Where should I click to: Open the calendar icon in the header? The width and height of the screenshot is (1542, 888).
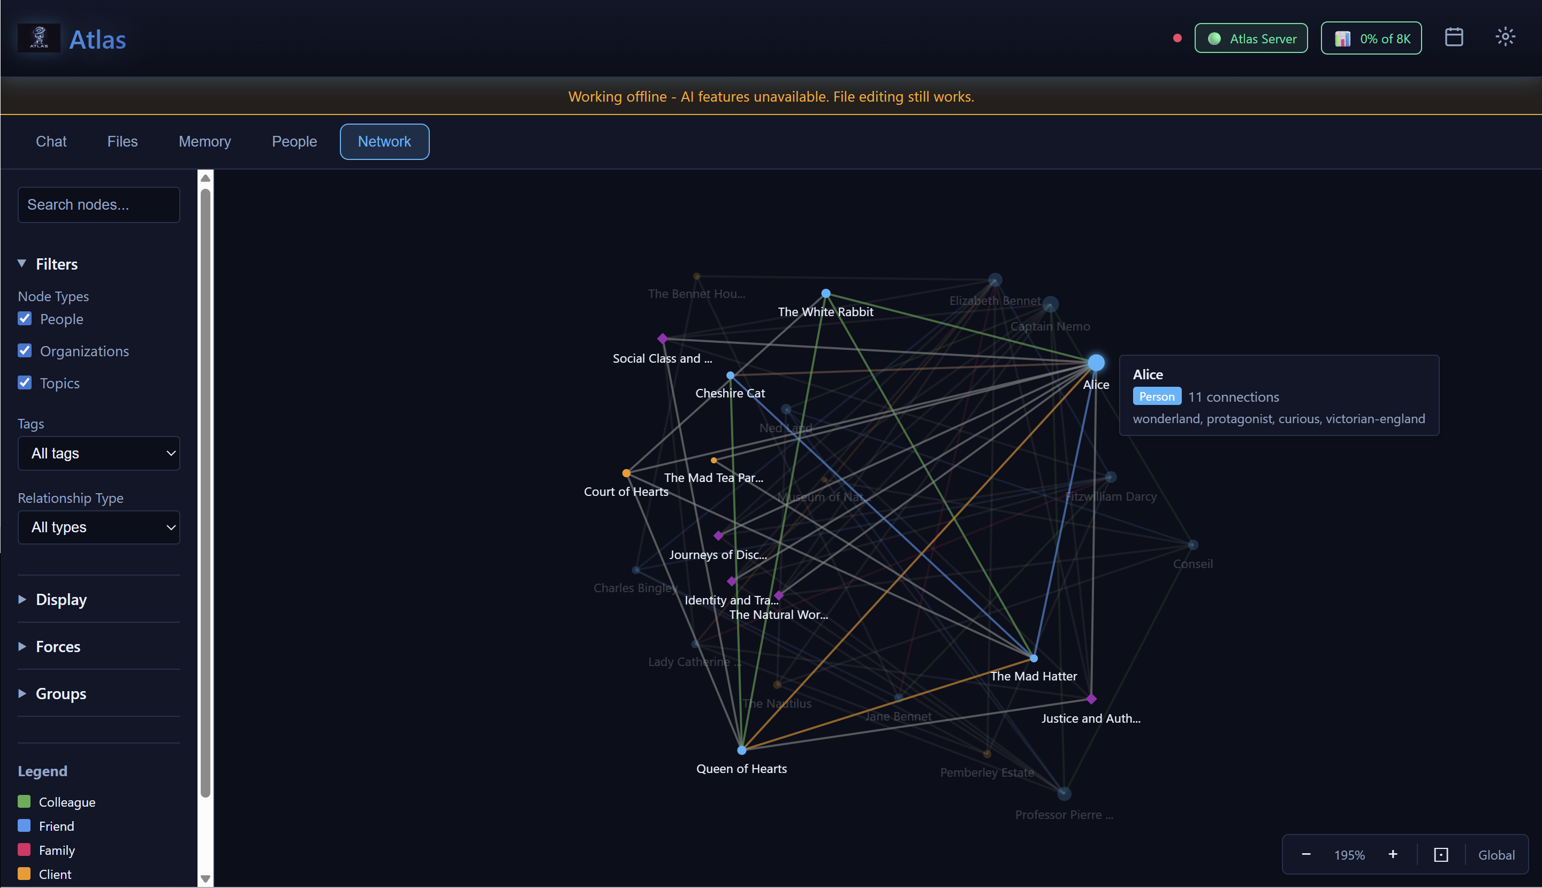coord(1454,37)
